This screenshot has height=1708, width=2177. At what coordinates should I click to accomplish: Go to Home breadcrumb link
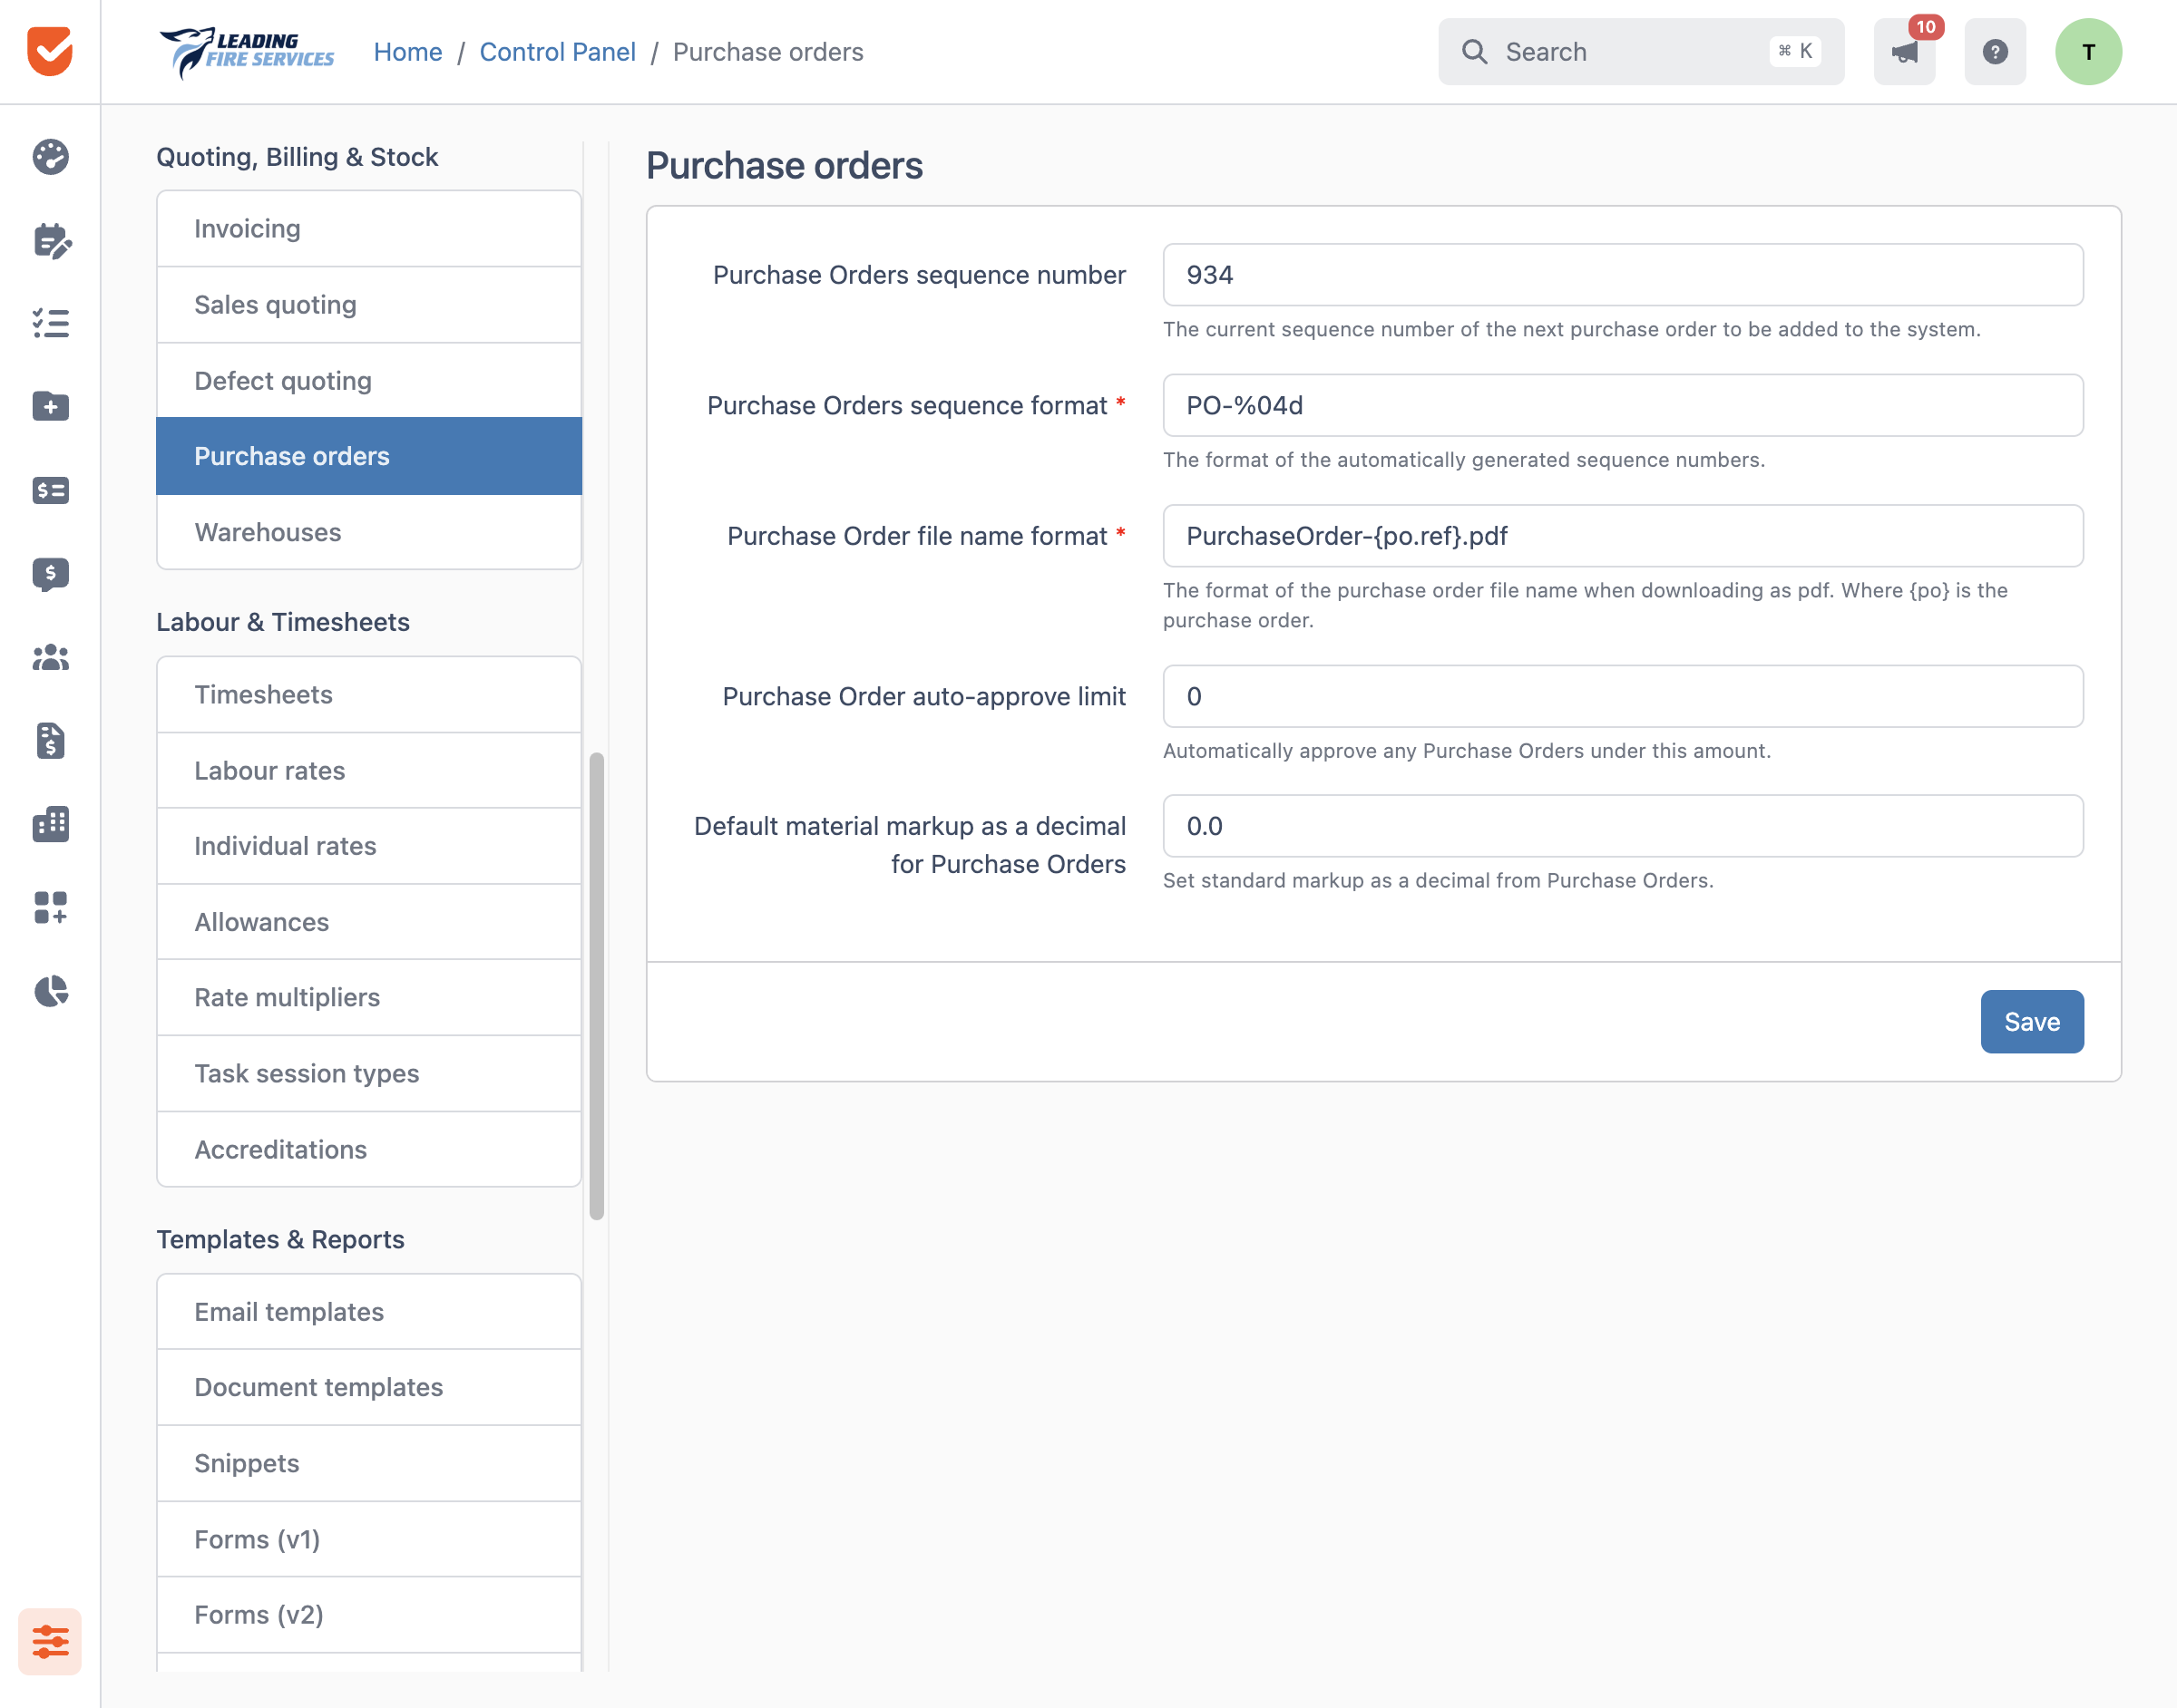(407, 52)
